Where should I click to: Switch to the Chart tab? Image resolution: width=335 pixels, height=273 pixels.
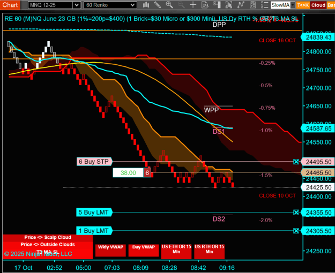10,5
